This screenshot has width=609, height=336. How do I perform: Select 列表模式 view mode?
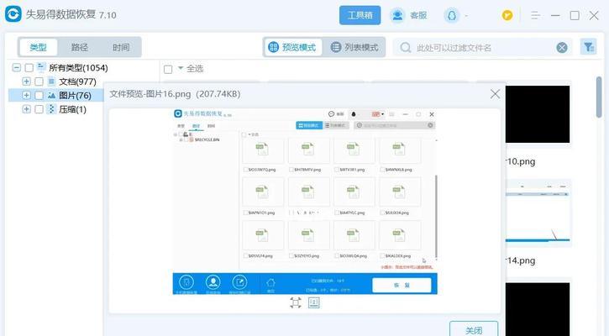(354, 47)
